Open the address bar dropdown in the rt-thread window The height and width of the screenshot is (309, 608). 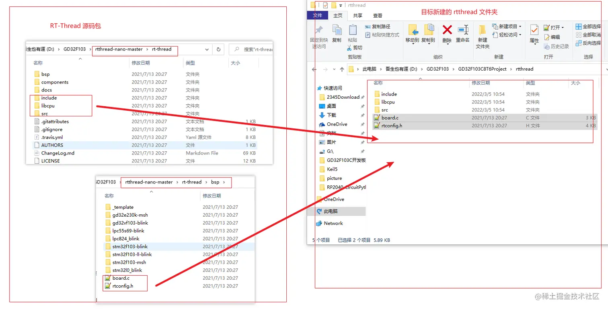point(207,49)
